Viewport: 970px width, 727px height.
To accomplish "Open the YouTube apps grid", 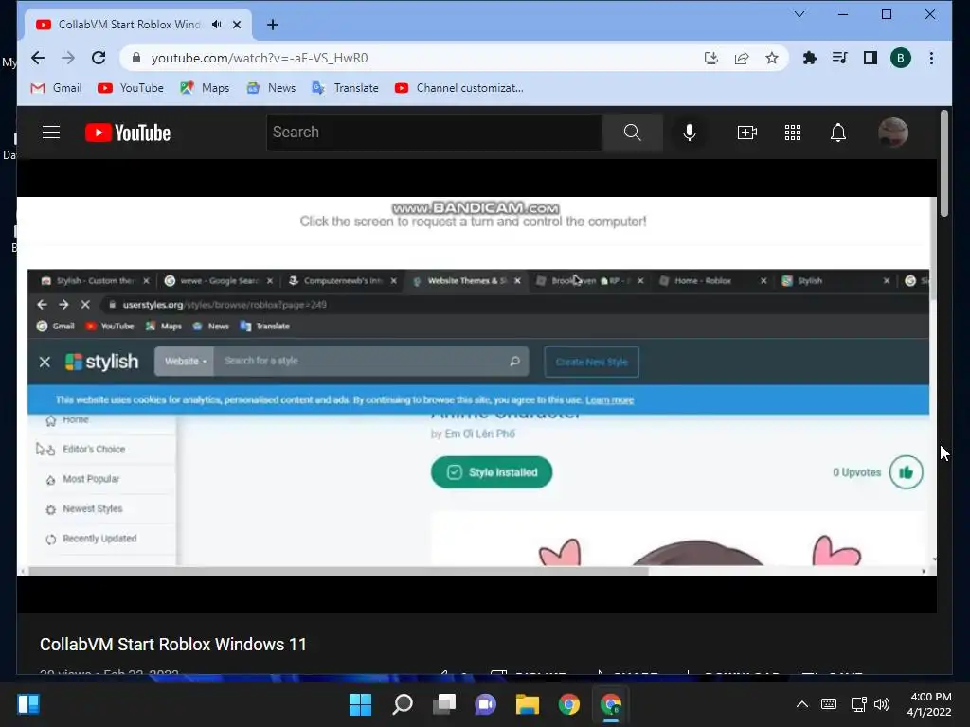I will [793, 133].
